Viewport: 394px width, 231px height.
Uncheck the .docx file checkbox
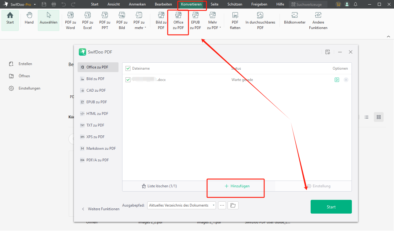click(128, 80)
